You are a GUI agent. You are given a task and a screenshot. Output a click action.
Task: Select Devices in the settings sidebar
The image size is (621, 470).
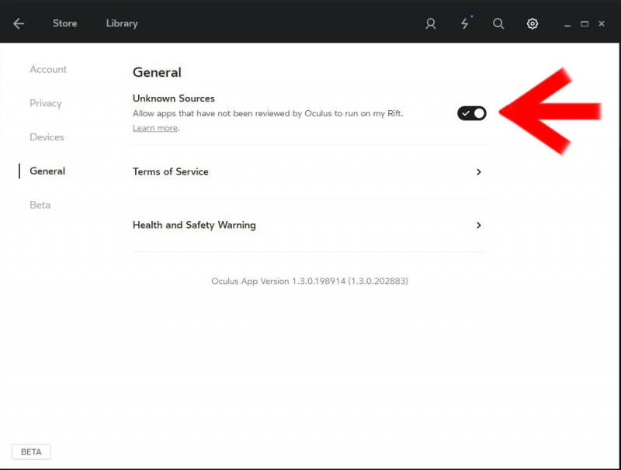[x=47, y=137]
